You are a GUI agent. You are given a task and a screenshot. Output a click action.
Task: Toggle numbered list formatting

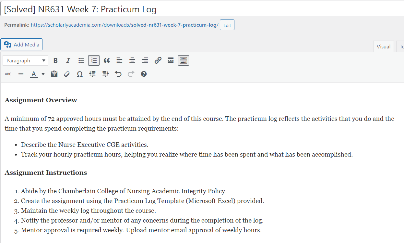pos(94,60)
